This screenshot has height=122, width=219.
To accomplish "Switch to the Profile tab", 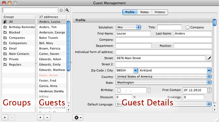I will 130,12.
